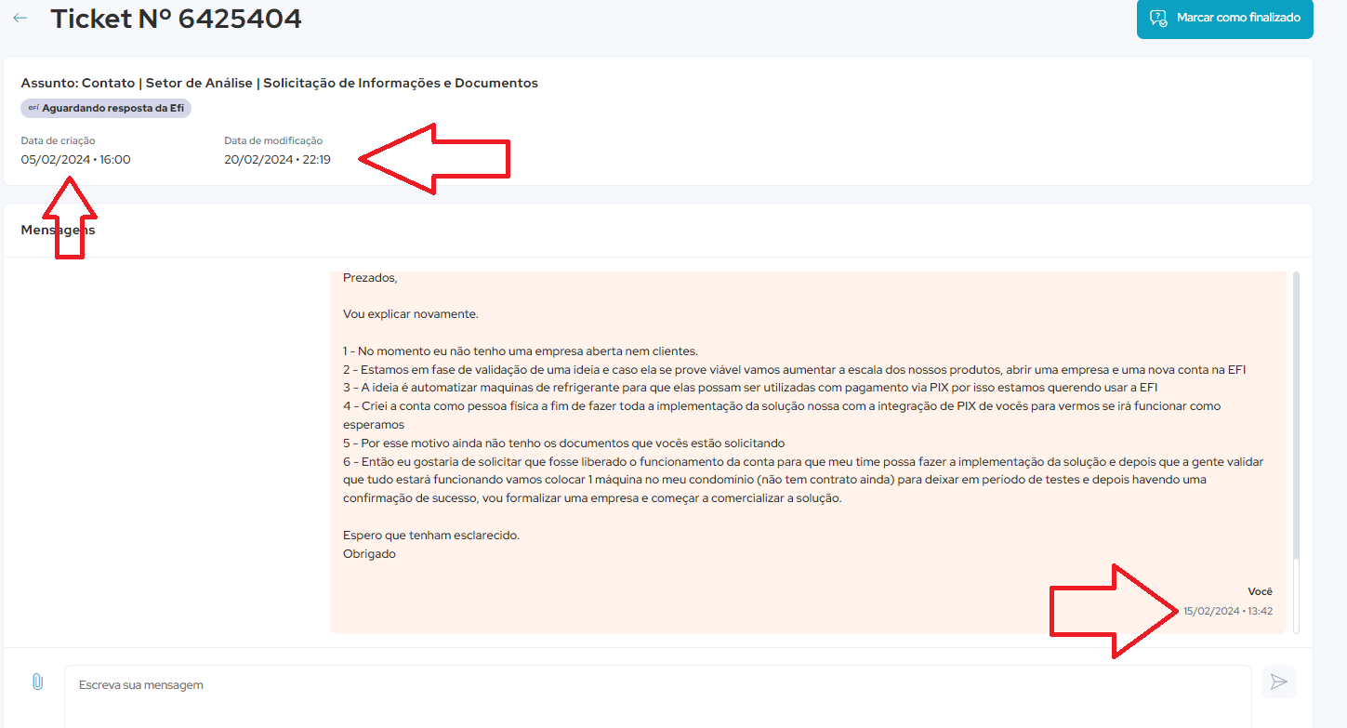Viewport: 1347px width, 728px height.
Task: Click the creation date 05/02/2024 • 16:00
Action: click(x=76, y=159)
